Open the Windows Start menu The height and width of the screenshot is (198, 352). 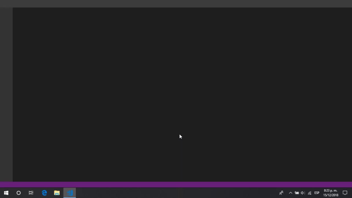(x=6, y=193)
